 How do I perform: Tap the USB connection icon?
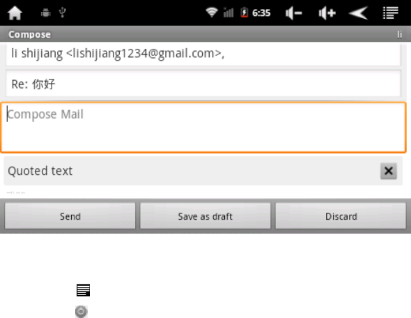click(x=63, y=13)
